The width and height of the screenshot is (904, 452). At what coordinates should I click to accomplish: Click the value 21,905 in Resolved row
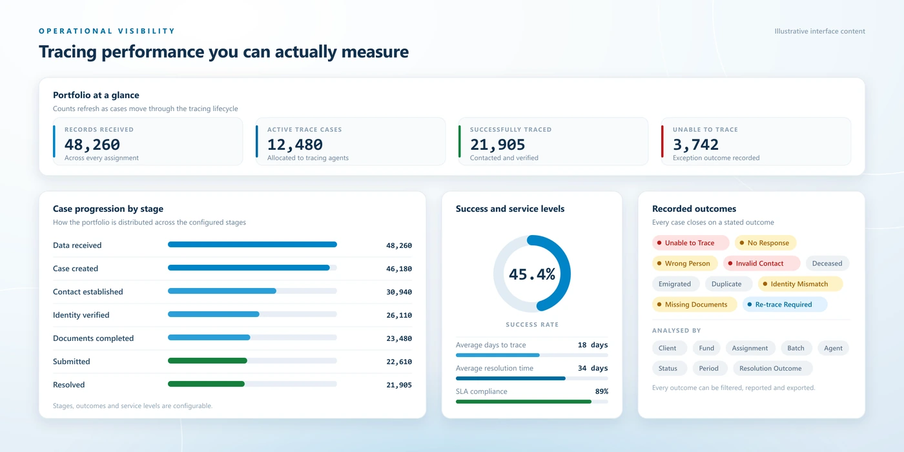[399, 385]
